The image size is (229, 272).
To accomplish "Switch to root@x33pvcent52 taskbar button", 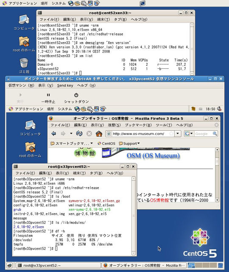I will (x=58, y=265).
